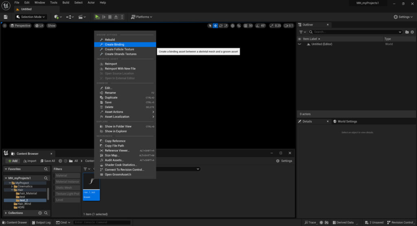Open the add actor quick menu
The image size is (417, 226).
click(58, 17)
